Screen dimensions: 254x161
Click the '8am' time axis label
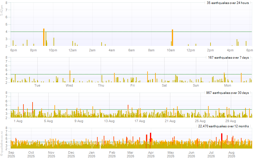click(151, 50)
